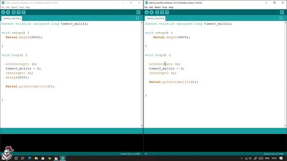Click New sketch icon in left window
Screen dimensions: 287x161
pyautogui.click(x=14, y=12)
